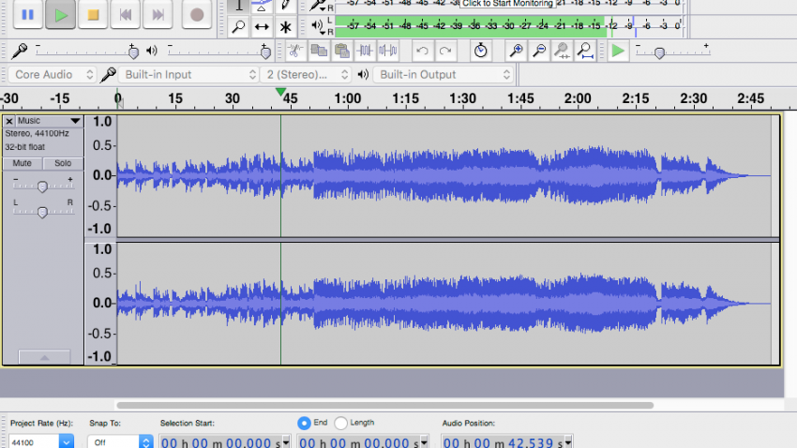The image size is (797, 448).
Task: Redo the last undone action
Action: point(445,51)
